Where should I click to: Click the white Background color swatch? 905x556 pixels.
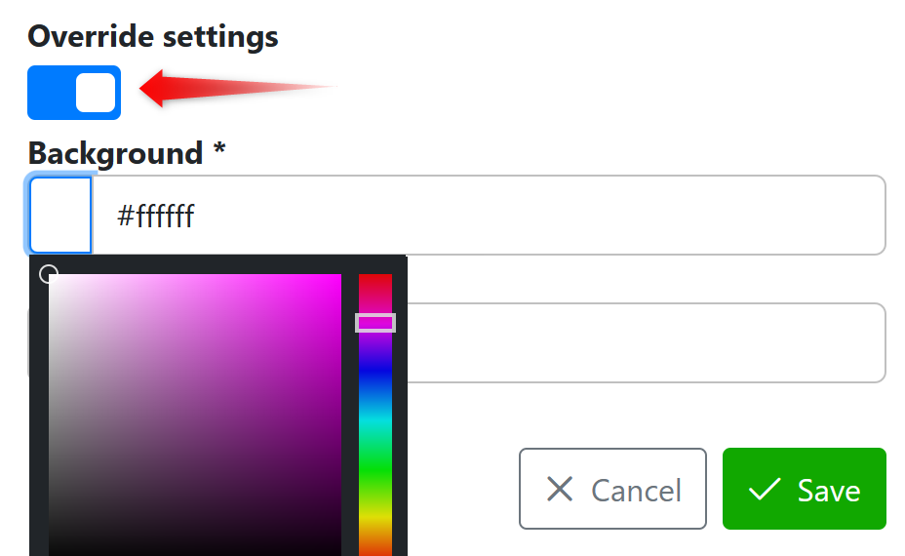pos(61,215)
